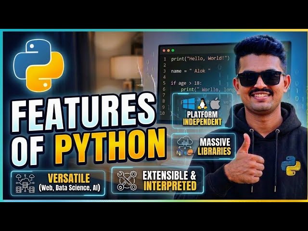Click the green dot on code window

(x=173, y=51)
